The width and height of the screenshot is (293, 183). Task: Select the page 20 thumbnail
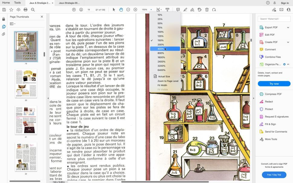pyautogui.click(x=26, y=83)
